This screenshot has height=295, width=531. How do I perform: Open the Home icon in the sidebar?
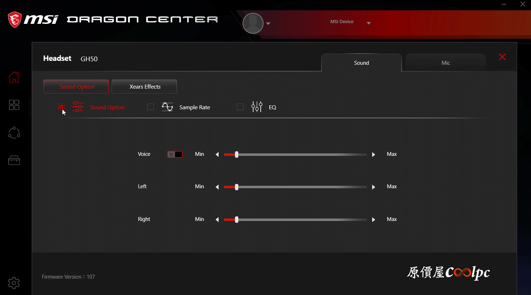pos(14,77)
